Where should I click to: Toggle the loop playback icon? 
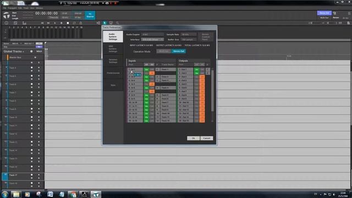(x=74, y=23)
